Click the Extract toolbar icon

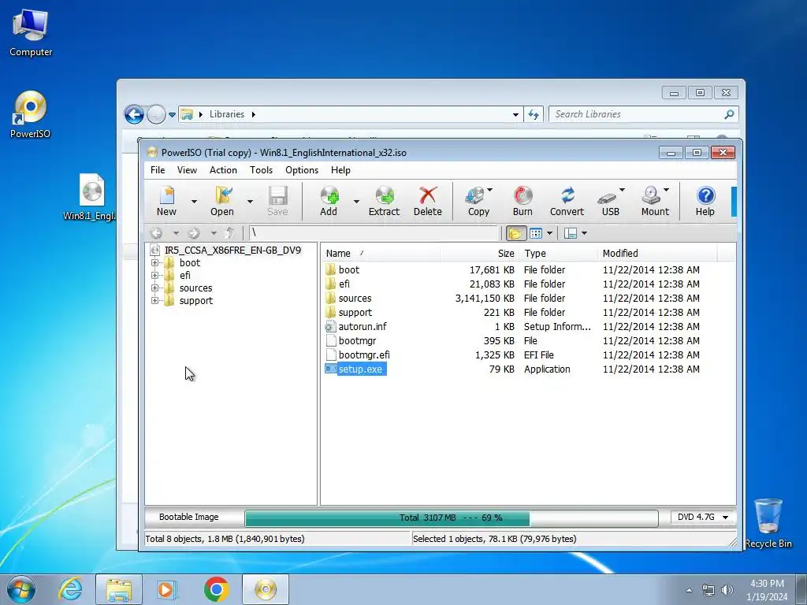pyautogui.click(x=384, y=201)
